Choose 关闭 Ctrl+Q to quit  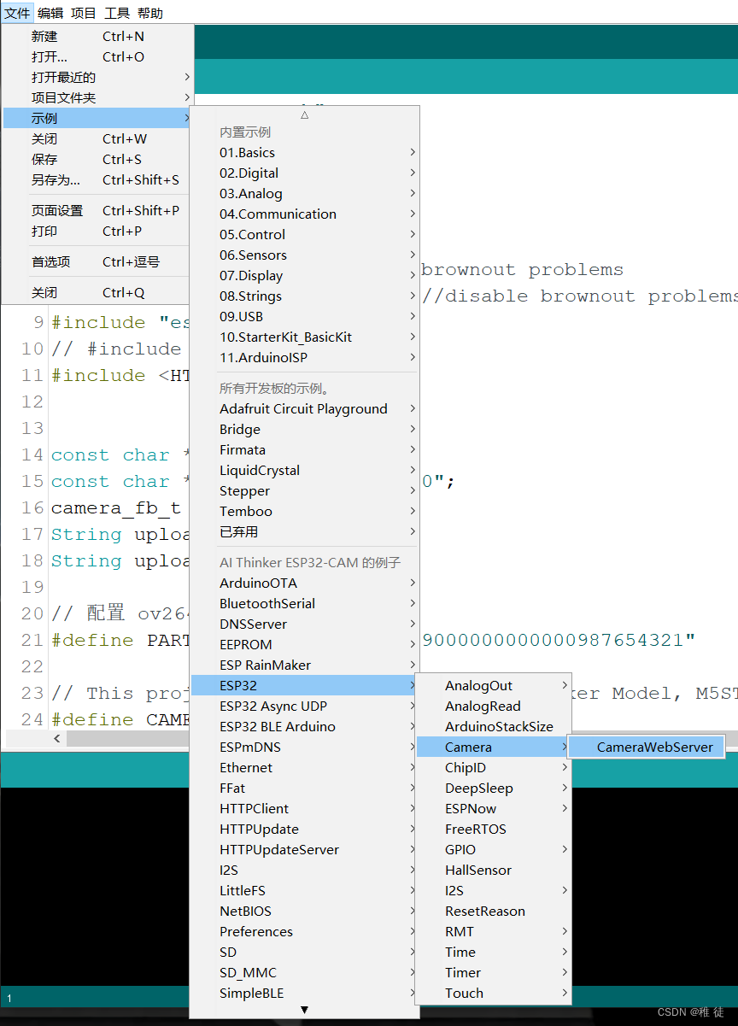point(97,293)
